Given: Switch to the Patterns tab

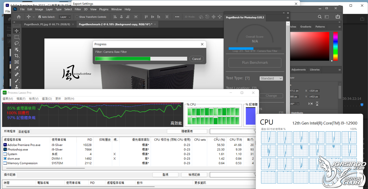Looking at the screenshot, I should coord(320,27).
